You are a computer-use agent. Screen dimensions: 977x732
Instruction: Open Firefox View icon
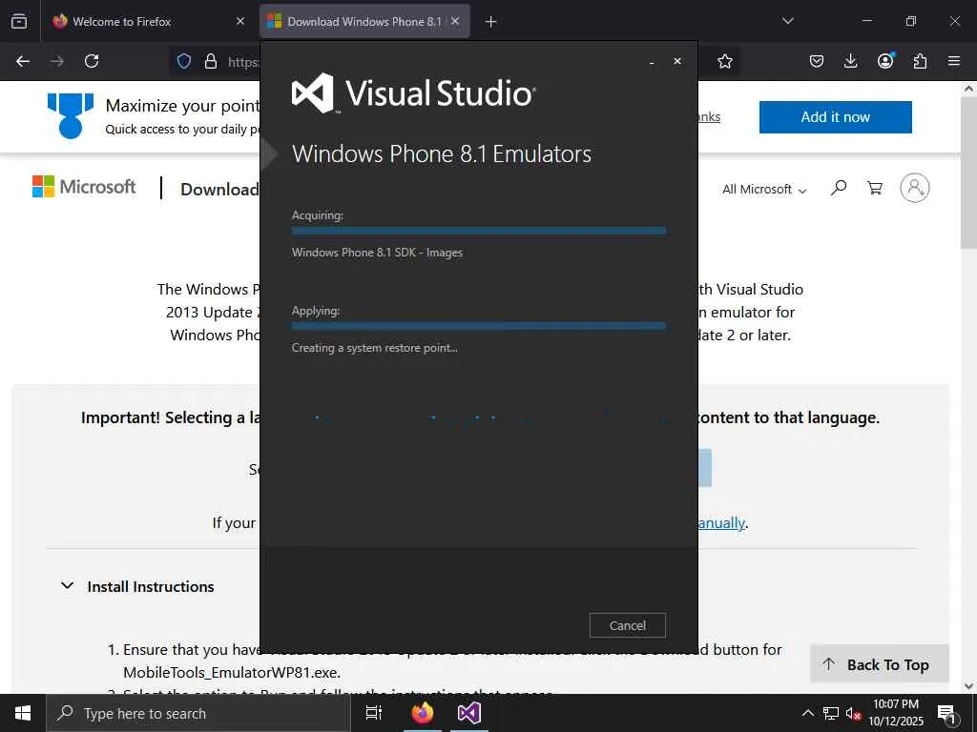click(19, 21)
